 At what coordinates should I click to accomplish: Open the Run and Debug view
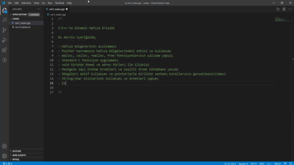(x=5, y=40)
